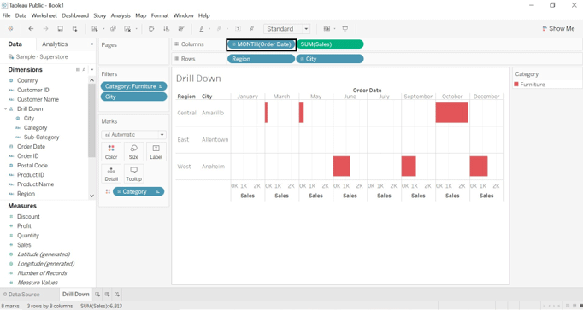Select the Profit measure
The width and height of the screenshot is (583, 310).
pos(24,226)
